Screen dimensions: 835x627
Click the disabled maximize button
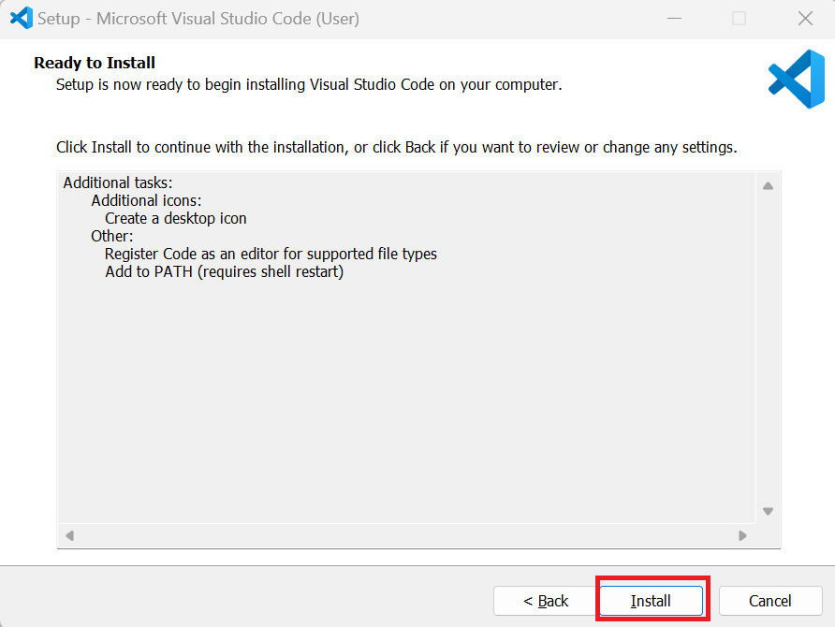pyautogui.click(x=740, y=18)
